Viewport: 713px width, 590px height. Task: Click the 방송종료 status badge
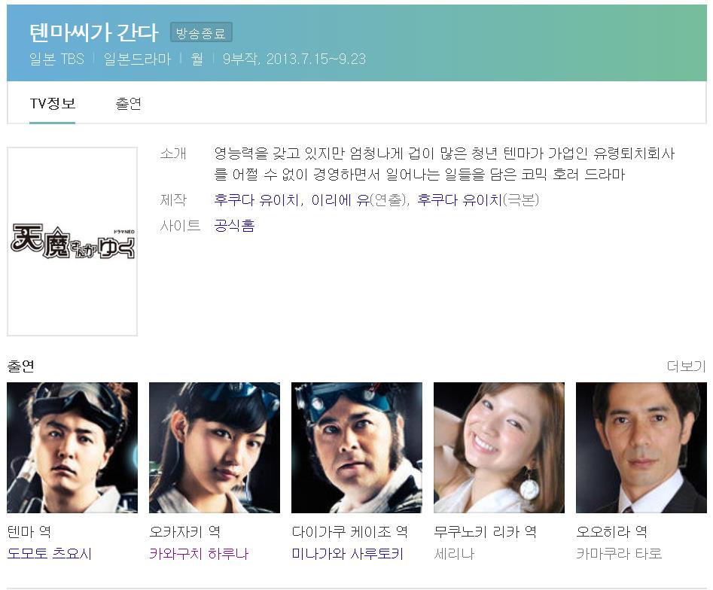pyautogui.click(x=201, y=32)
